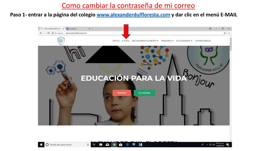Follow the www.alexanderdulfloresta.com link
The image size is (270, 151).
[x=133, y=15]
